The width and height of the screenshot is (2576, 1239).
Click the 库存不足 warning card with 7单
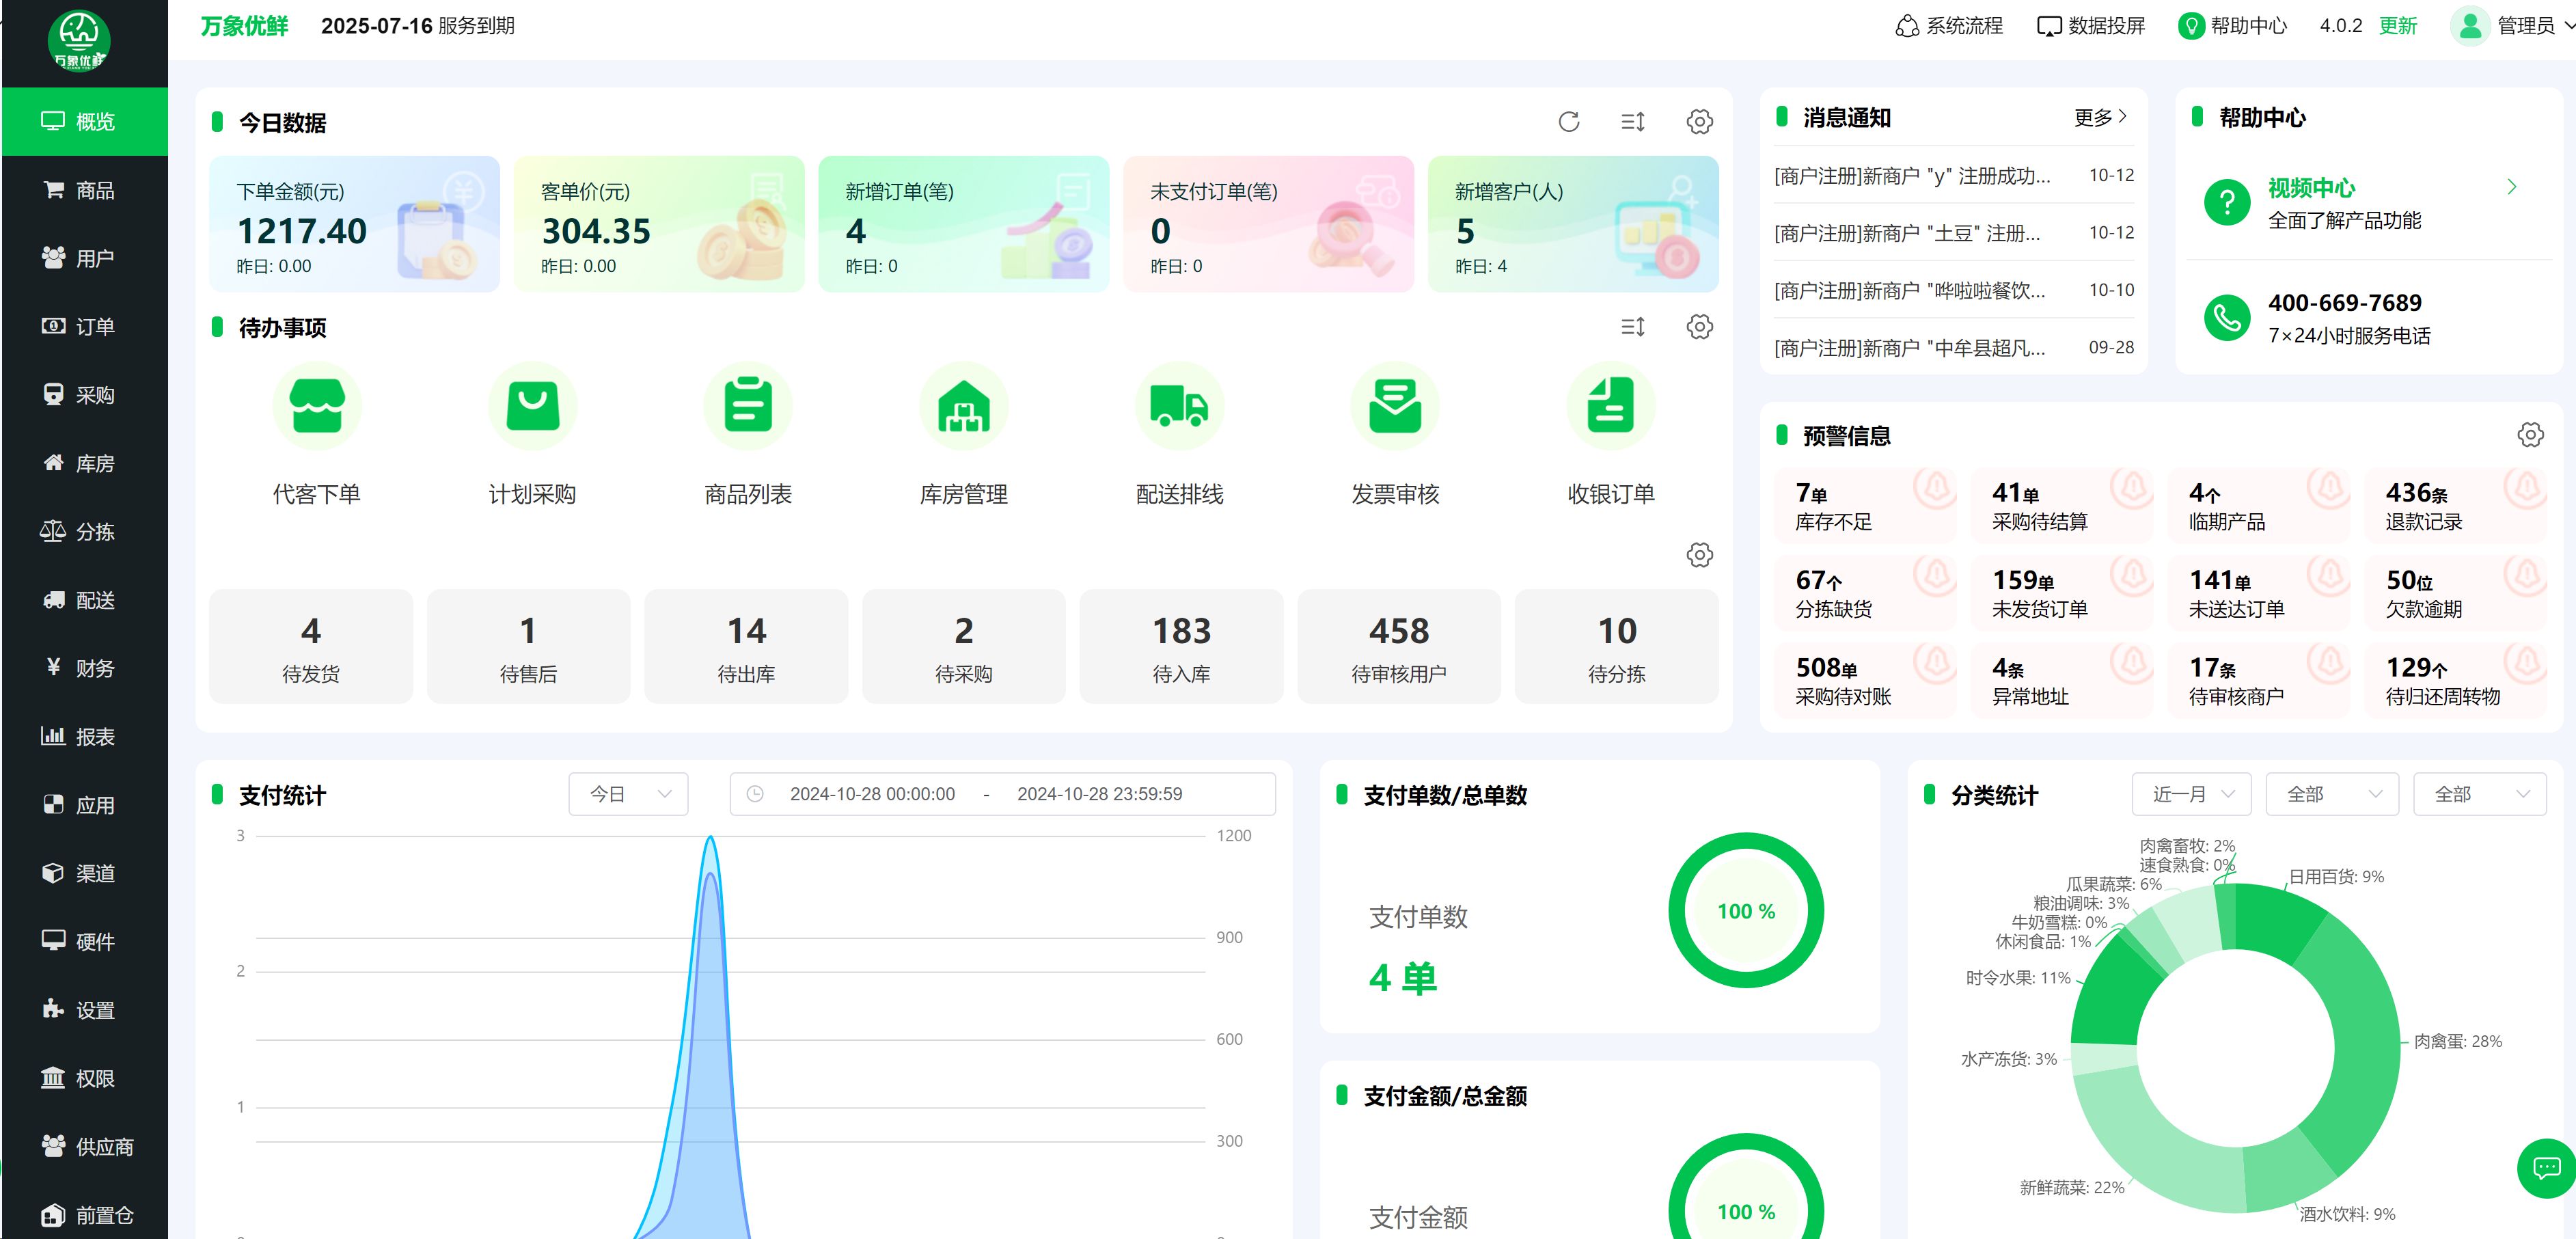pyautogui.click(x=1865, y=506)
